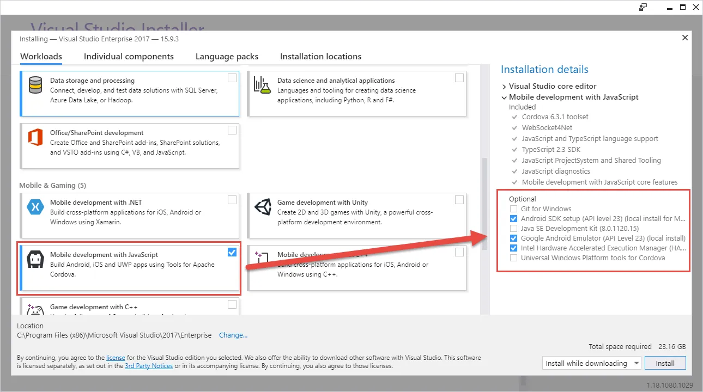Screen dimensions: 703x392
Task: Click the Cordova icon for Mobile development with JavaScript
Action: click(x=35, y=260)
